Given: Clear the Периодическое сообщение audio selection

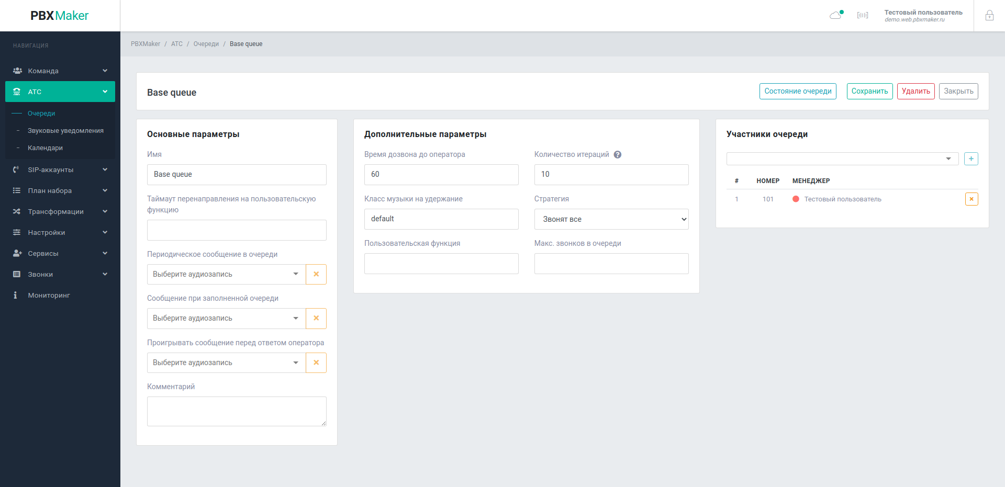Looking at the screenshot, I should 316,275.
